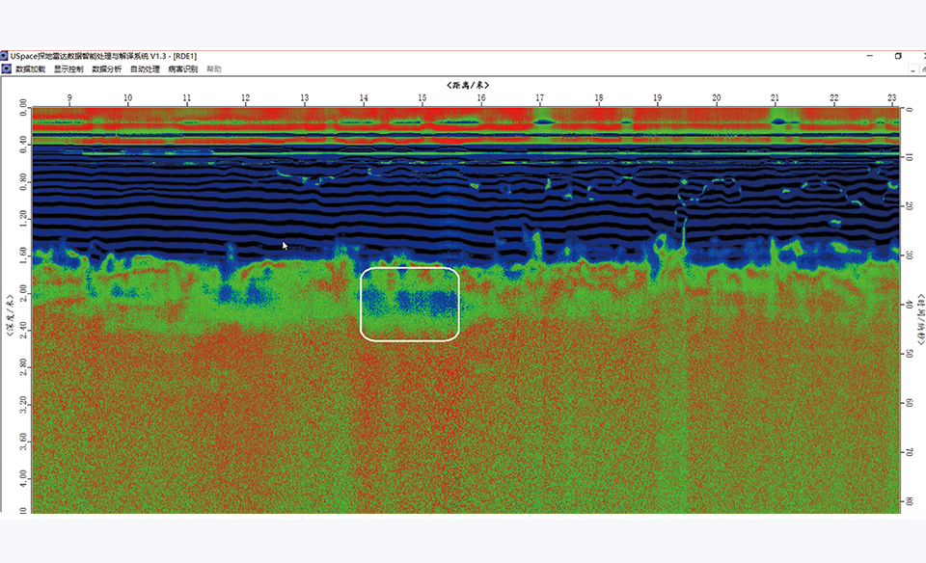Image resolution: width=926 pixels, height=563 pixels.
Task: Click the RDE1 document icon beside 数据加载
Action: tap(6, 69)
